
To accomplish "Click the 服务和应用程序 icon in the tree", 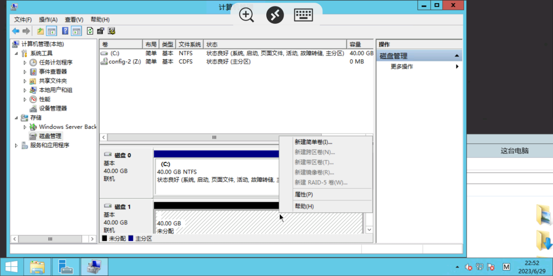I will click(24, 145).
